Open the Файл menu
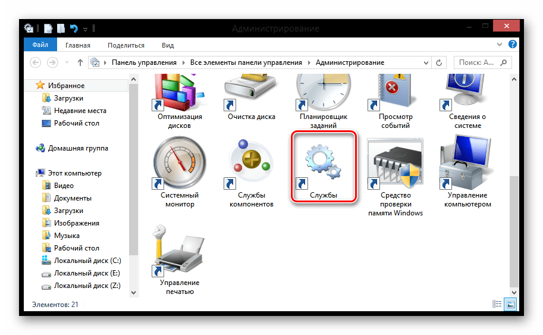The width and height of the screenshot is (543, 335). point(40,45)
